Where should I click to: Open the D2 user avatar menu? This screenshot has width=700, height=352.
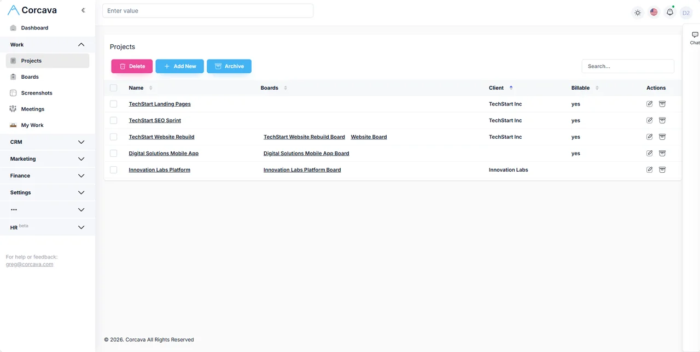click(x=686, y=13)
